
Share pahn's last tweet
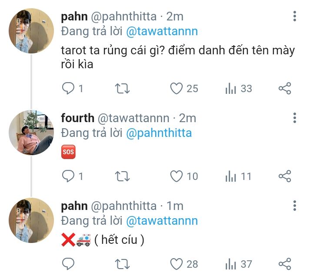[284, 263]
